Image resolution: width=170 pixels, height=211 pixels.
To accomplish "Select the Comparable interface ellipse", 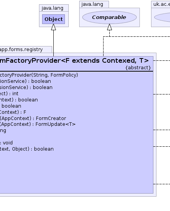I will click(x=109, y=17).
